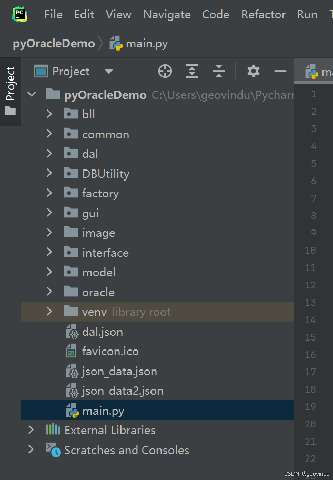Click the JSON file icon beside dal.json
333x480 pixels.
(x=71, y=331)
